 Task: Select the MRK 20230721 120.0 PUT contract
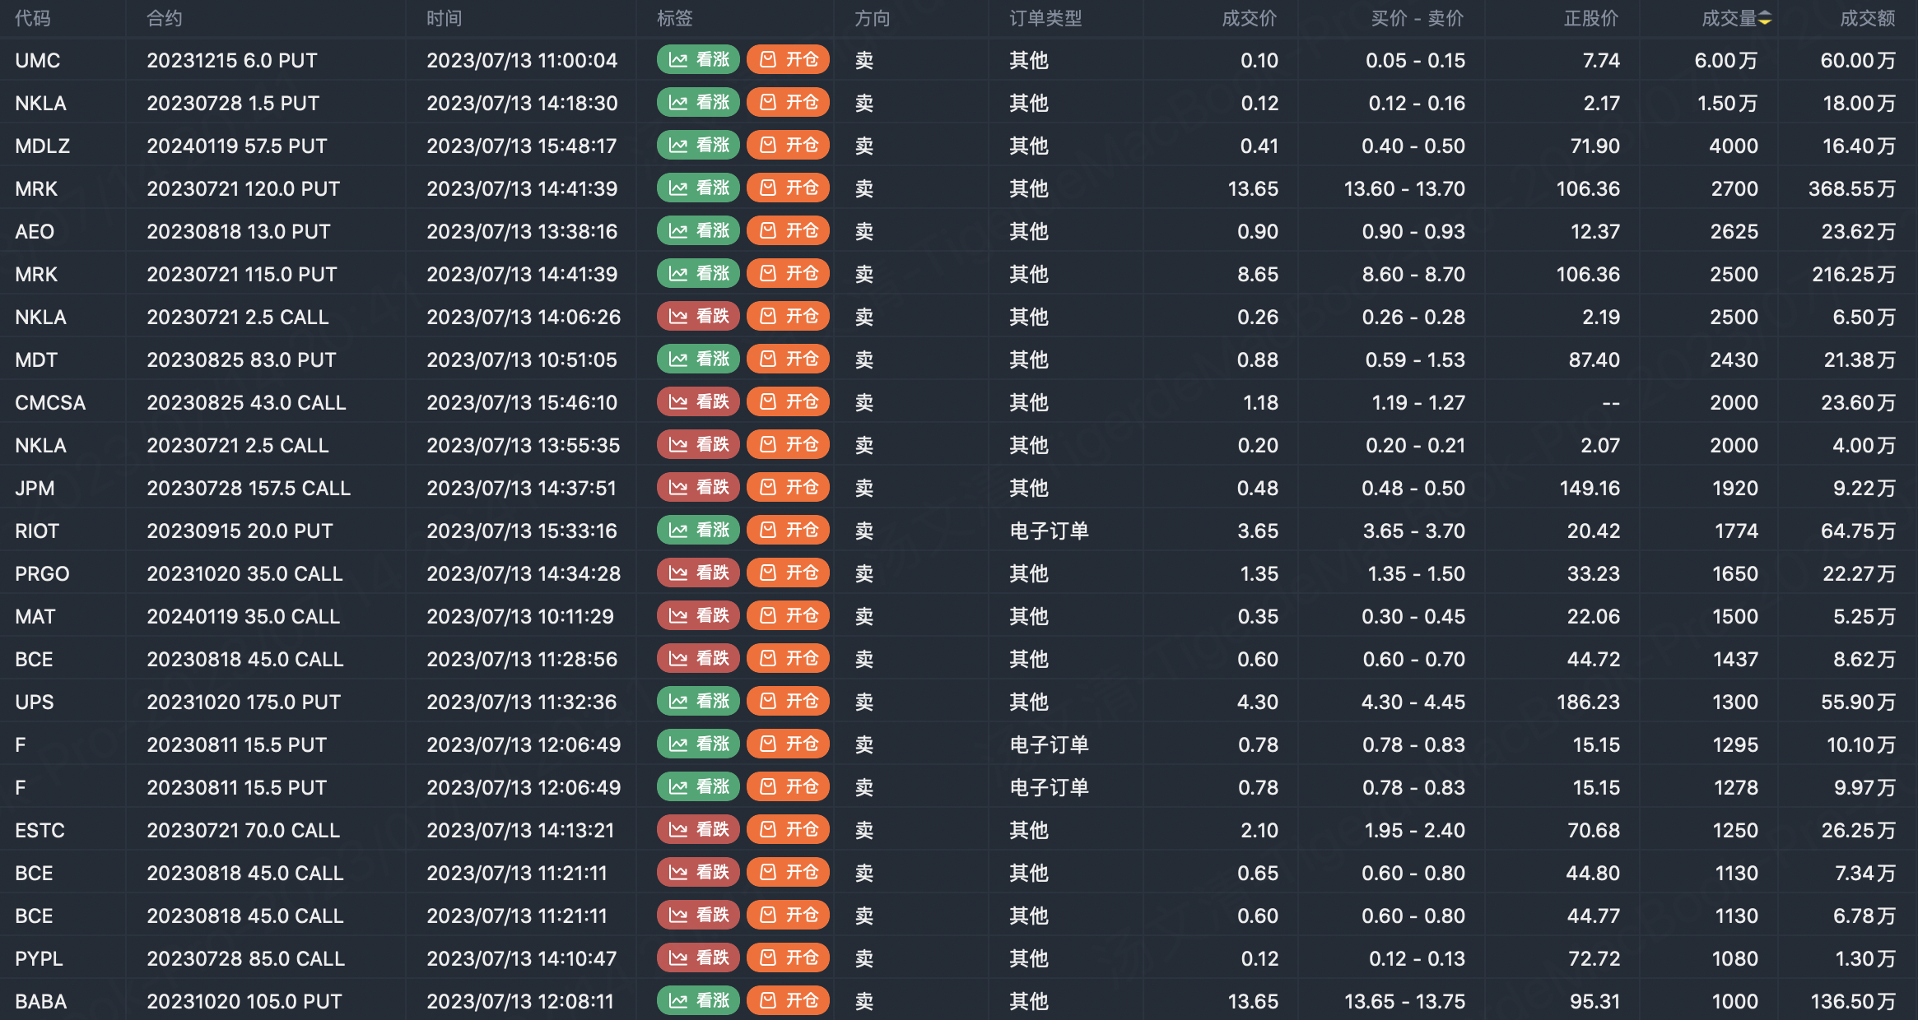pos(243,189)
